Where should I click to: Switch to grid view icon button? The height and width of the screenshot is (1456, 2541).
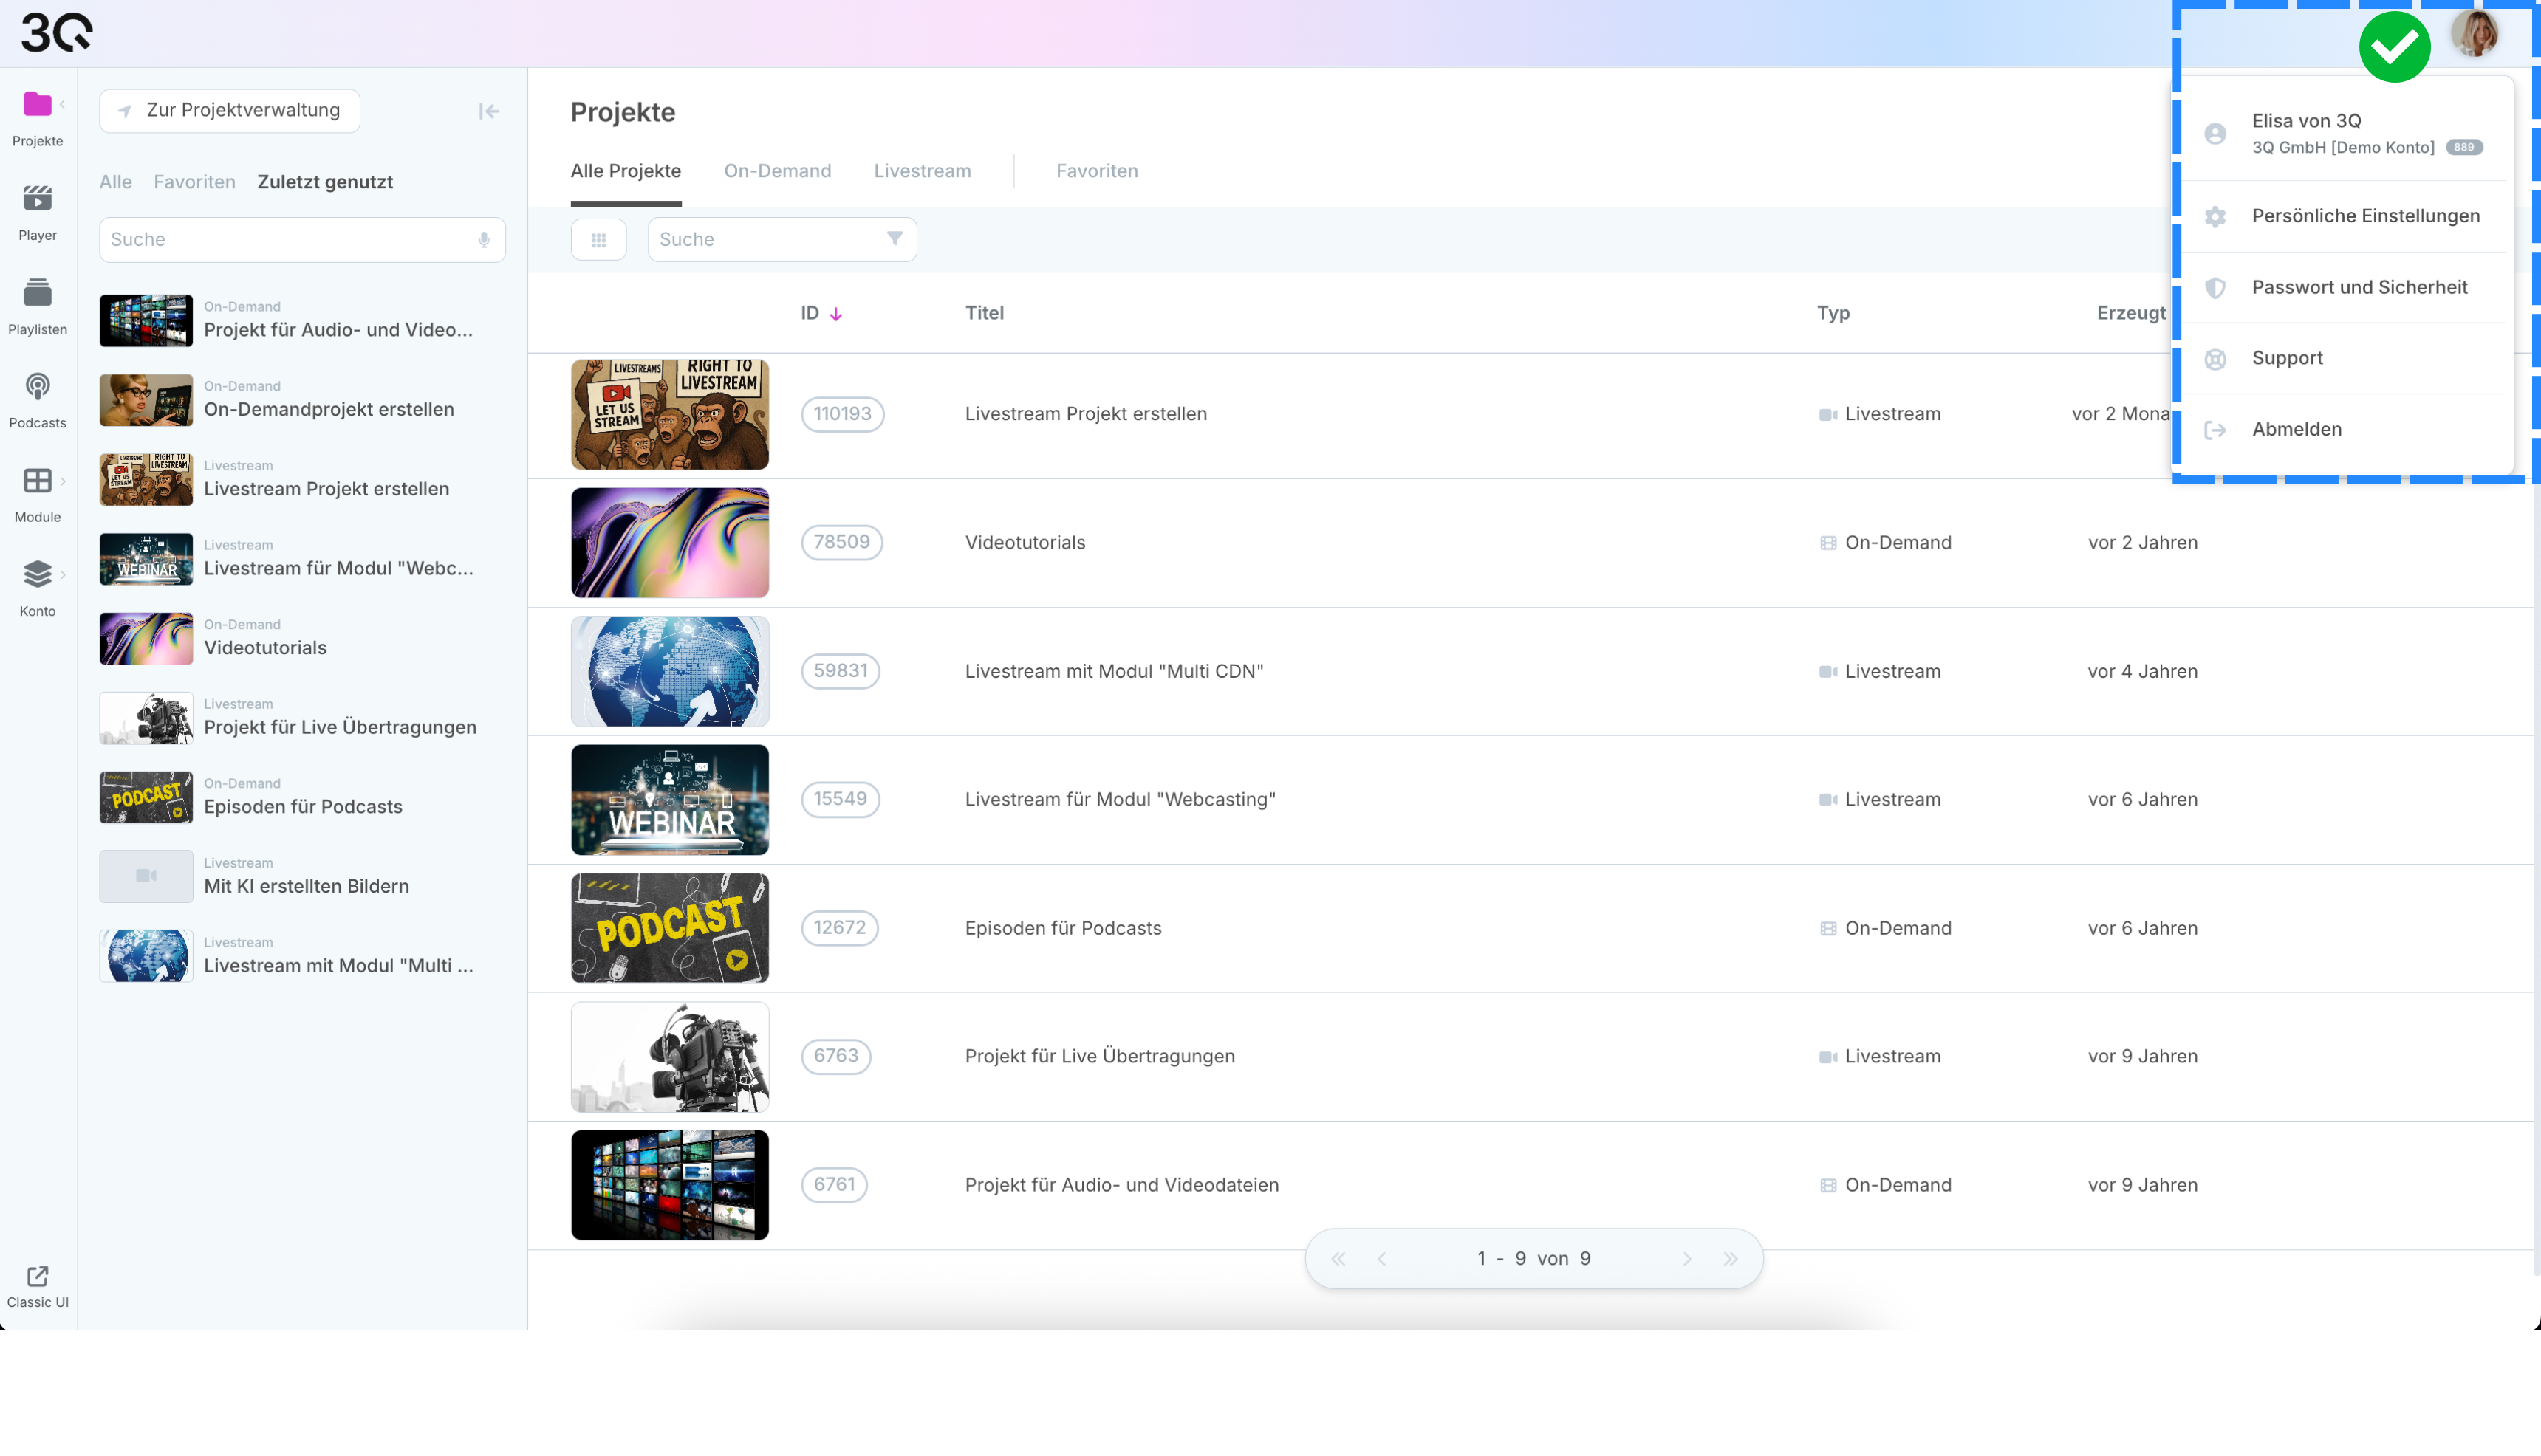point(598,240)
